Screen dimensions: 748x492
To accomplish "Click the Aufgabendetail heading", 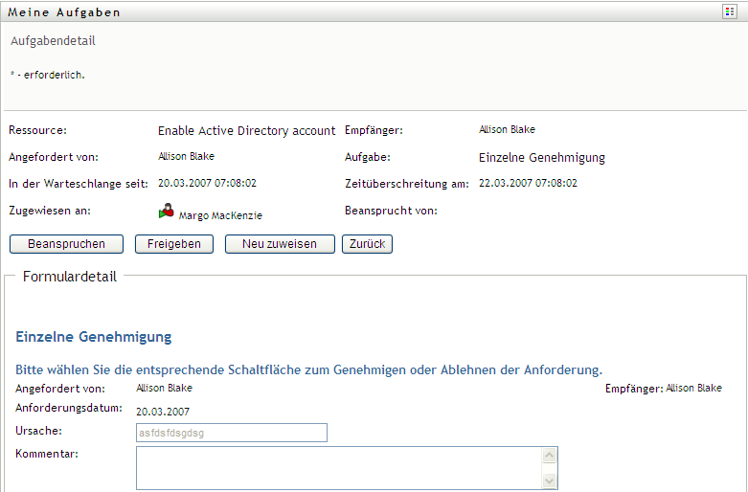I will coord(53,41).
